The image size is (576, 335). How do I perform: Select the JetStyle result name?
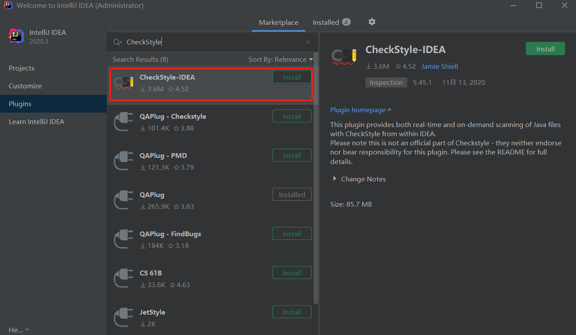click(x=152, y=312)
